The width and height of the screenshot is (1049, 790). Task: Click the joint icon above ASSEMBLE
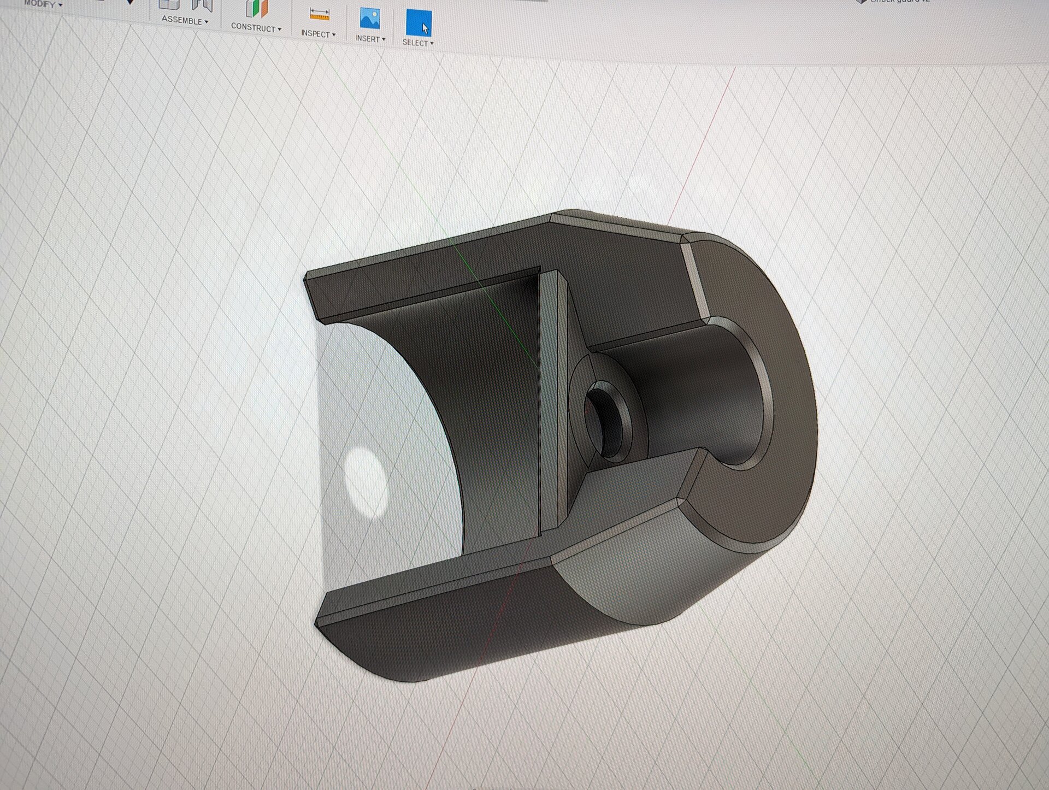pos(202,5)
